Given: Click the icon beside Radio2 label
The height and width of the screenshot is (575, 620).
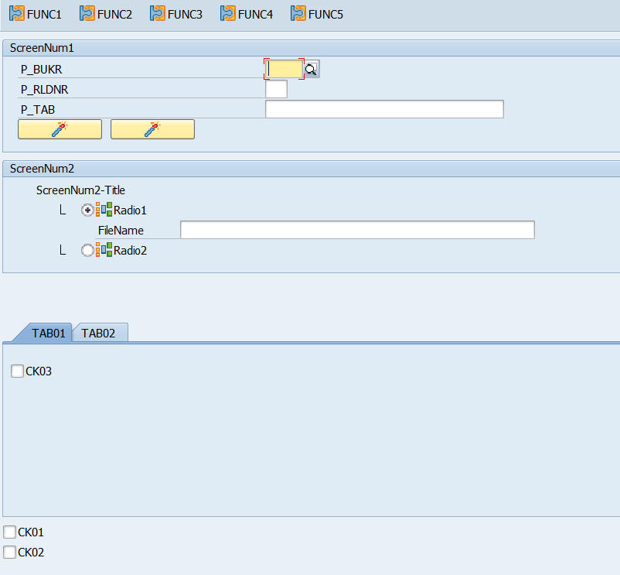Looking at the screenshot, I should click(104, 250).
